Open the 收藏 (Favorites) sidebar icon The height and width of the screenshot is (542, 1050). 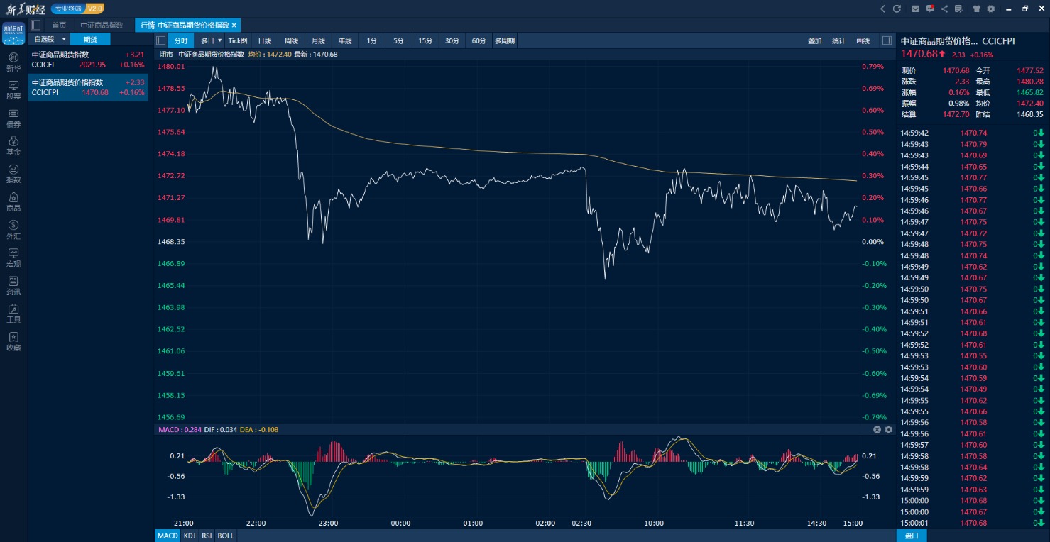coord(13,341)
